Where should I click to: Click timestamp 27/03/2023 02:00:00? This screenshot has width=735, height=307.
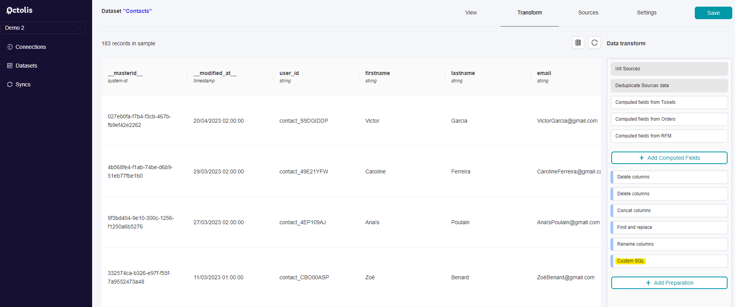point(219,222)
